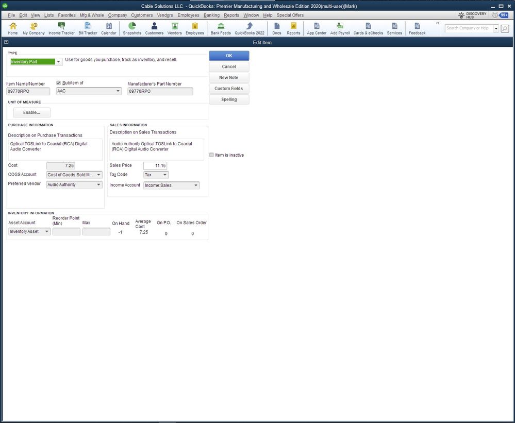The height and width of the screenshot is (423, 515).
Task: Click the Custom Fields button
Action: click(229, 88)
